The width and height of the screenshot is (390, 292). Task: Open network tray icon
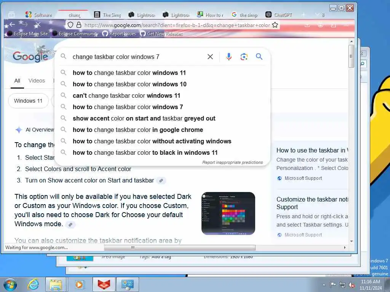[342, 285]
